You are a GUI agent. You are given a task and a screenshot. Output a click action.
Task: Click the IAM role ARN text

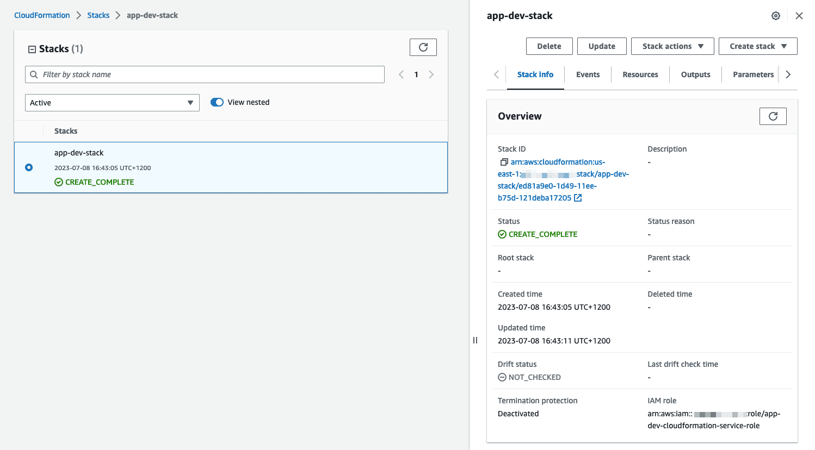pos(714,420)
